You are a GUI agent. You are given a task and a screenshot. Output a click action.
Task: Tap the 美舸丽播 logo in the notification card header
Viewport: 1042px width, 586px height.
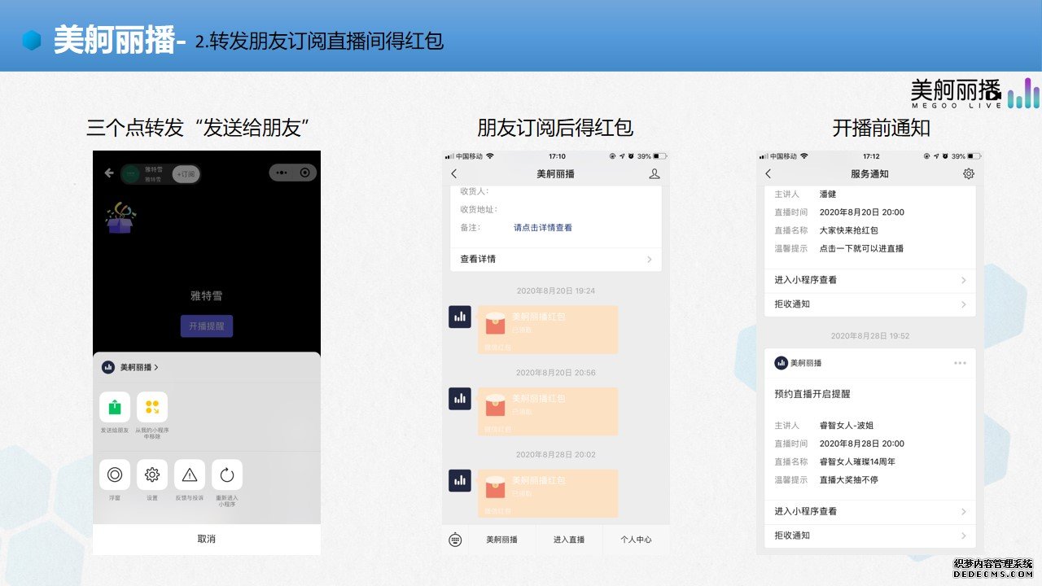point(781,363)
